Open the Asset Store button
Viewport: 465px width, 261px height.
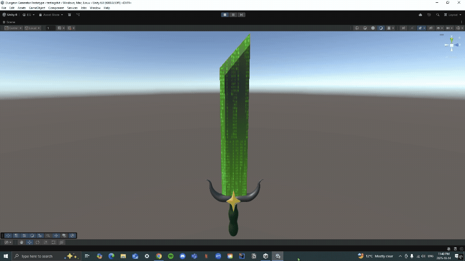51,15
